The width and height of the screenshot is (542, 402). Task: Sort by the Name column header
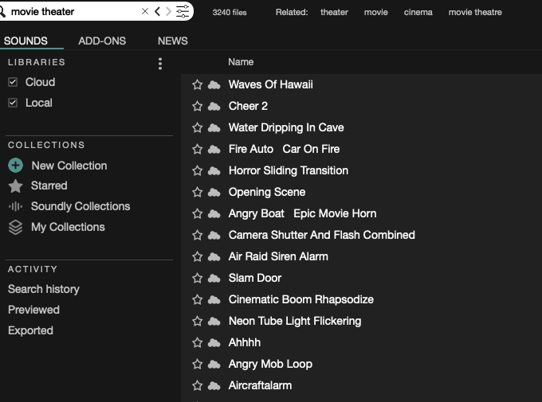pyautogui.click(x=241, y=62)
